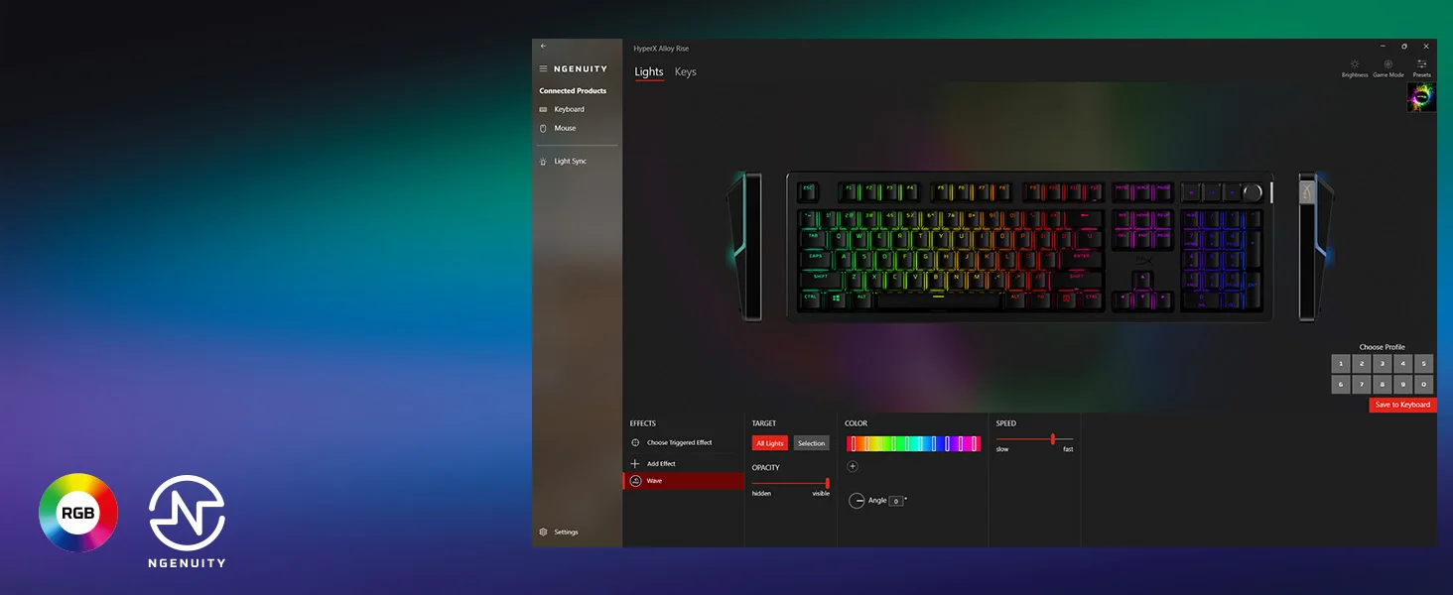Viewport: 1453px width, 595px height.
Task: Open Settings in the sidebar
Action: (x=566, y=532)
